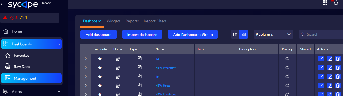Screen dimensions: 343x96
Task: Open Management in sidebar
Action: coord(31,78)
